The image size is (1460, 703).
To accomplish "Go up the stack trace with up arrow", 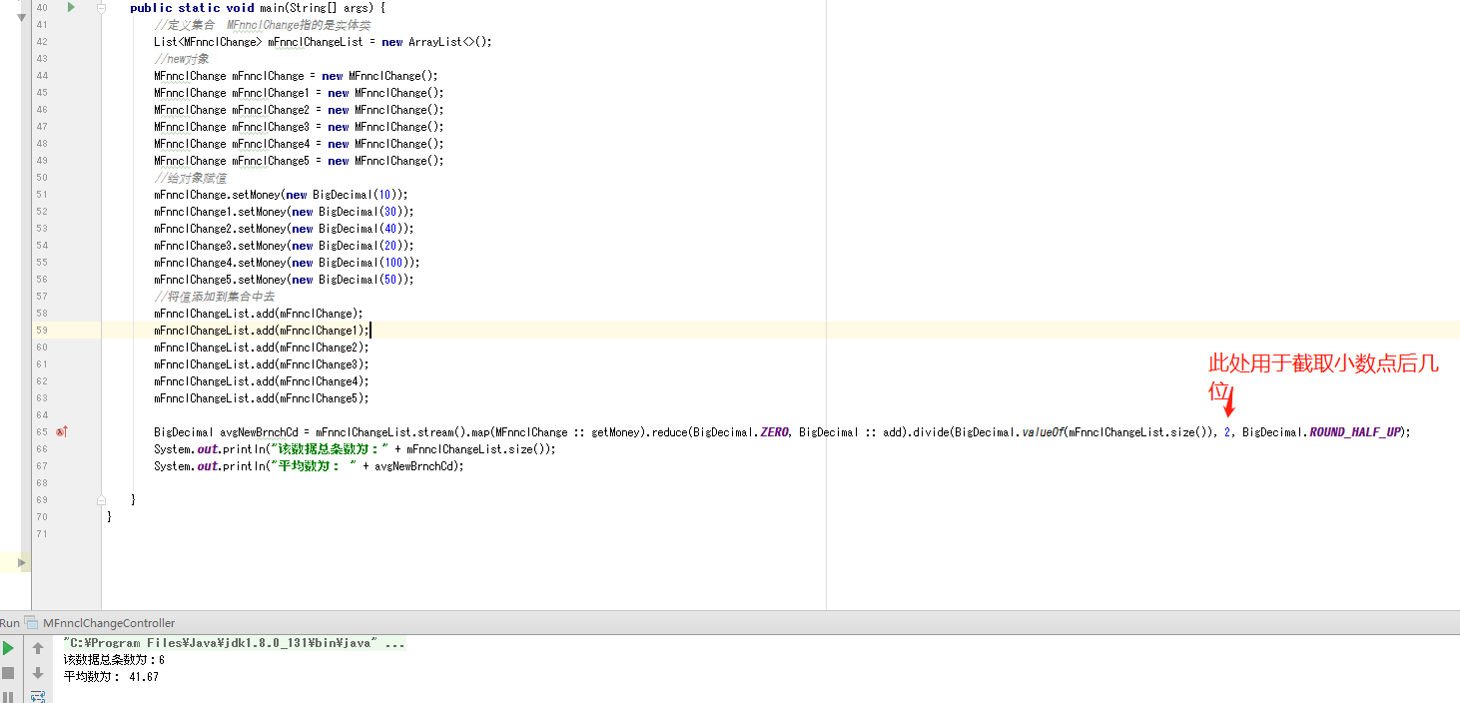I will (x=38, y=648).
